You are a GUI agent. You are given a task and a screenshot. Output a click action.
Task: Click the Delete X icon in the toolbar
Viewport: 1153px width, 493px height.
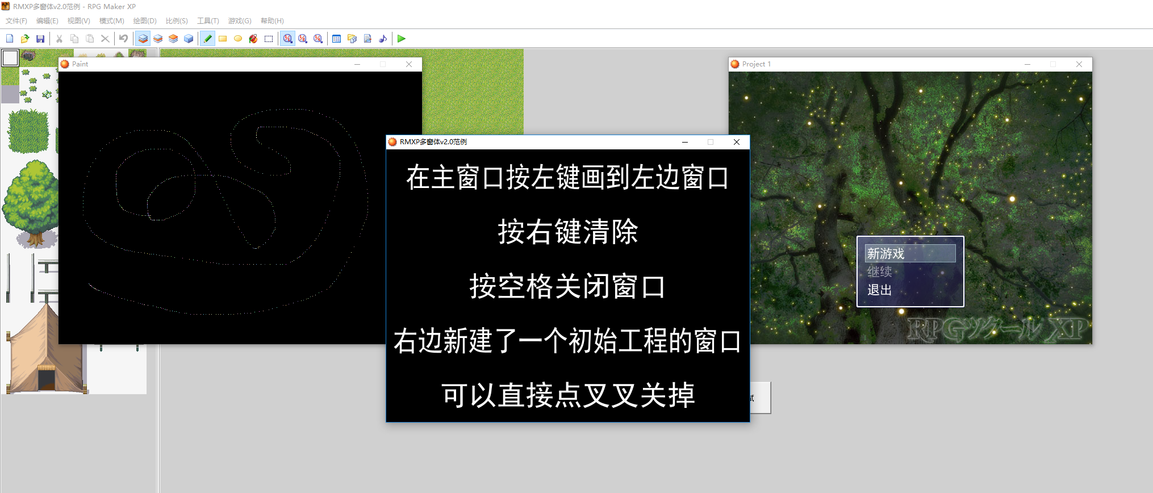click(x=105, y=39)
